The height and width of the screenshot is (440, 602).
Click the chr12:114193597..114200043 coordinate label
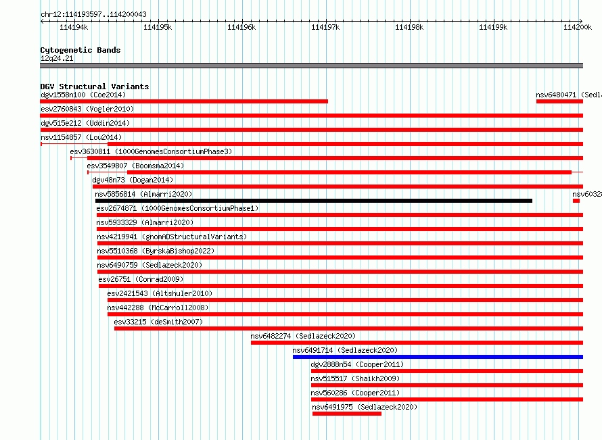pyautogui.click(x=93, y=14)
